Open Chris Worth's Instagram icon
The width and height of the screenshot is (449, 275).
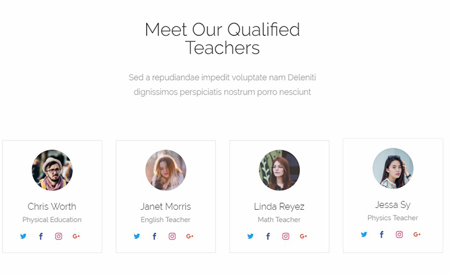click(59, 236)
